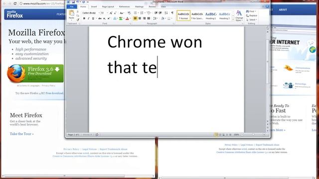Click the Text Effects icon
The width and height of the screenshot is (319, 179).
115,18
